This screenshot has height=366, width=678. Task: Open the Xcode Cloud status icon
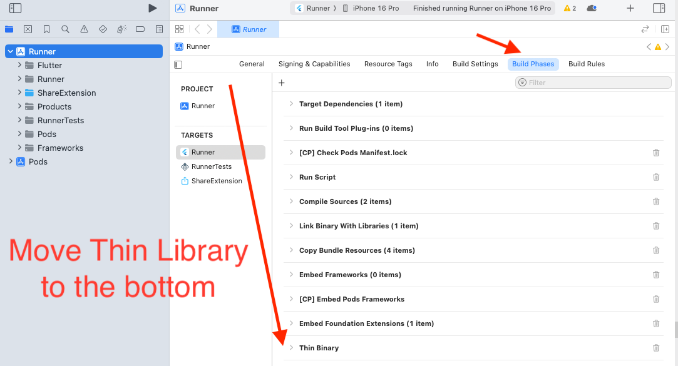592,8
